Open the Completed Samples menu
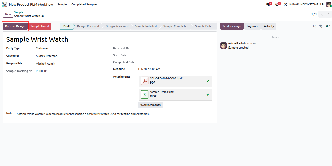 [84, 4]
